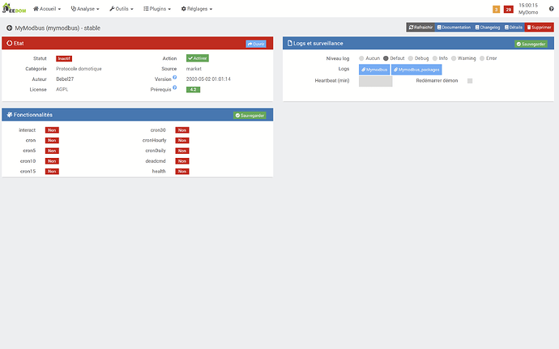Click the Non badge next to cron30
Image resolution: width=559 pixels, height=349 pixels.
[x=182, y=130]
